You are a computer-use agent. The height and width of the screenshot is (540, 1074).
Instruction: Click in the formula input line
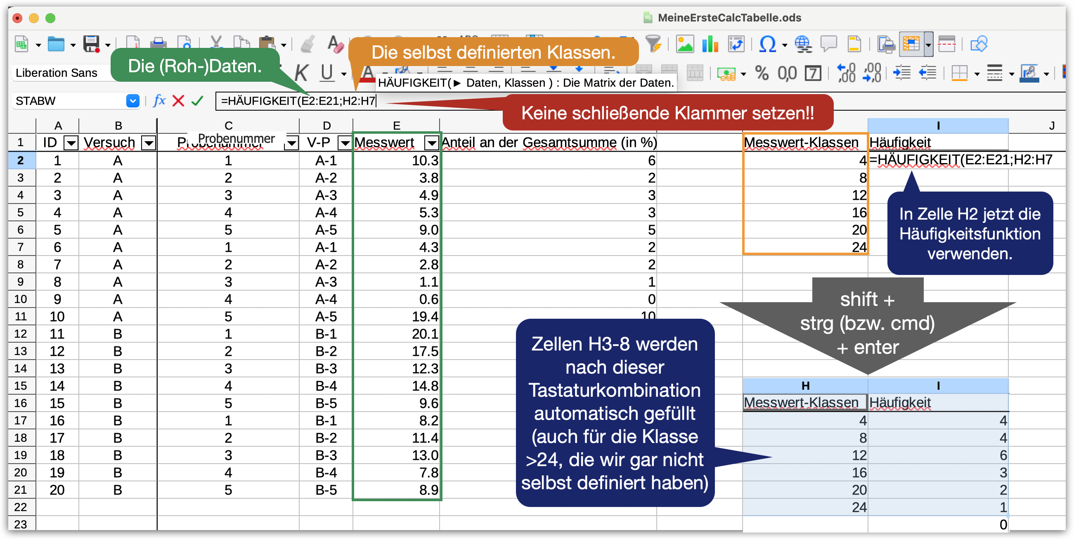292,101
